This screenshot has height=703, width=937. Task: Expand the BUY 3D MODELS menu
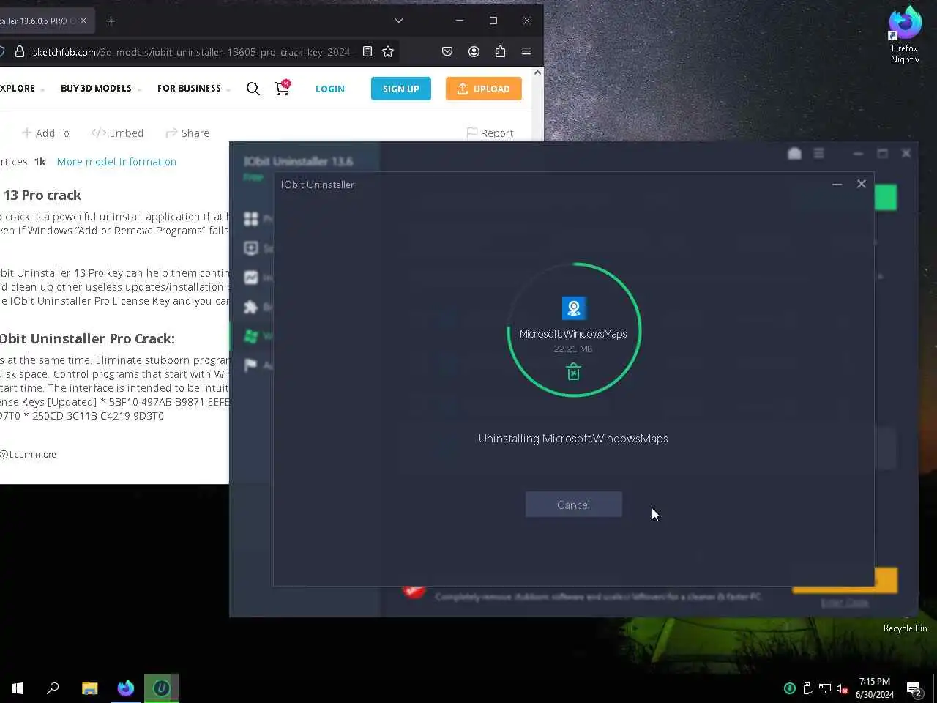100,89
